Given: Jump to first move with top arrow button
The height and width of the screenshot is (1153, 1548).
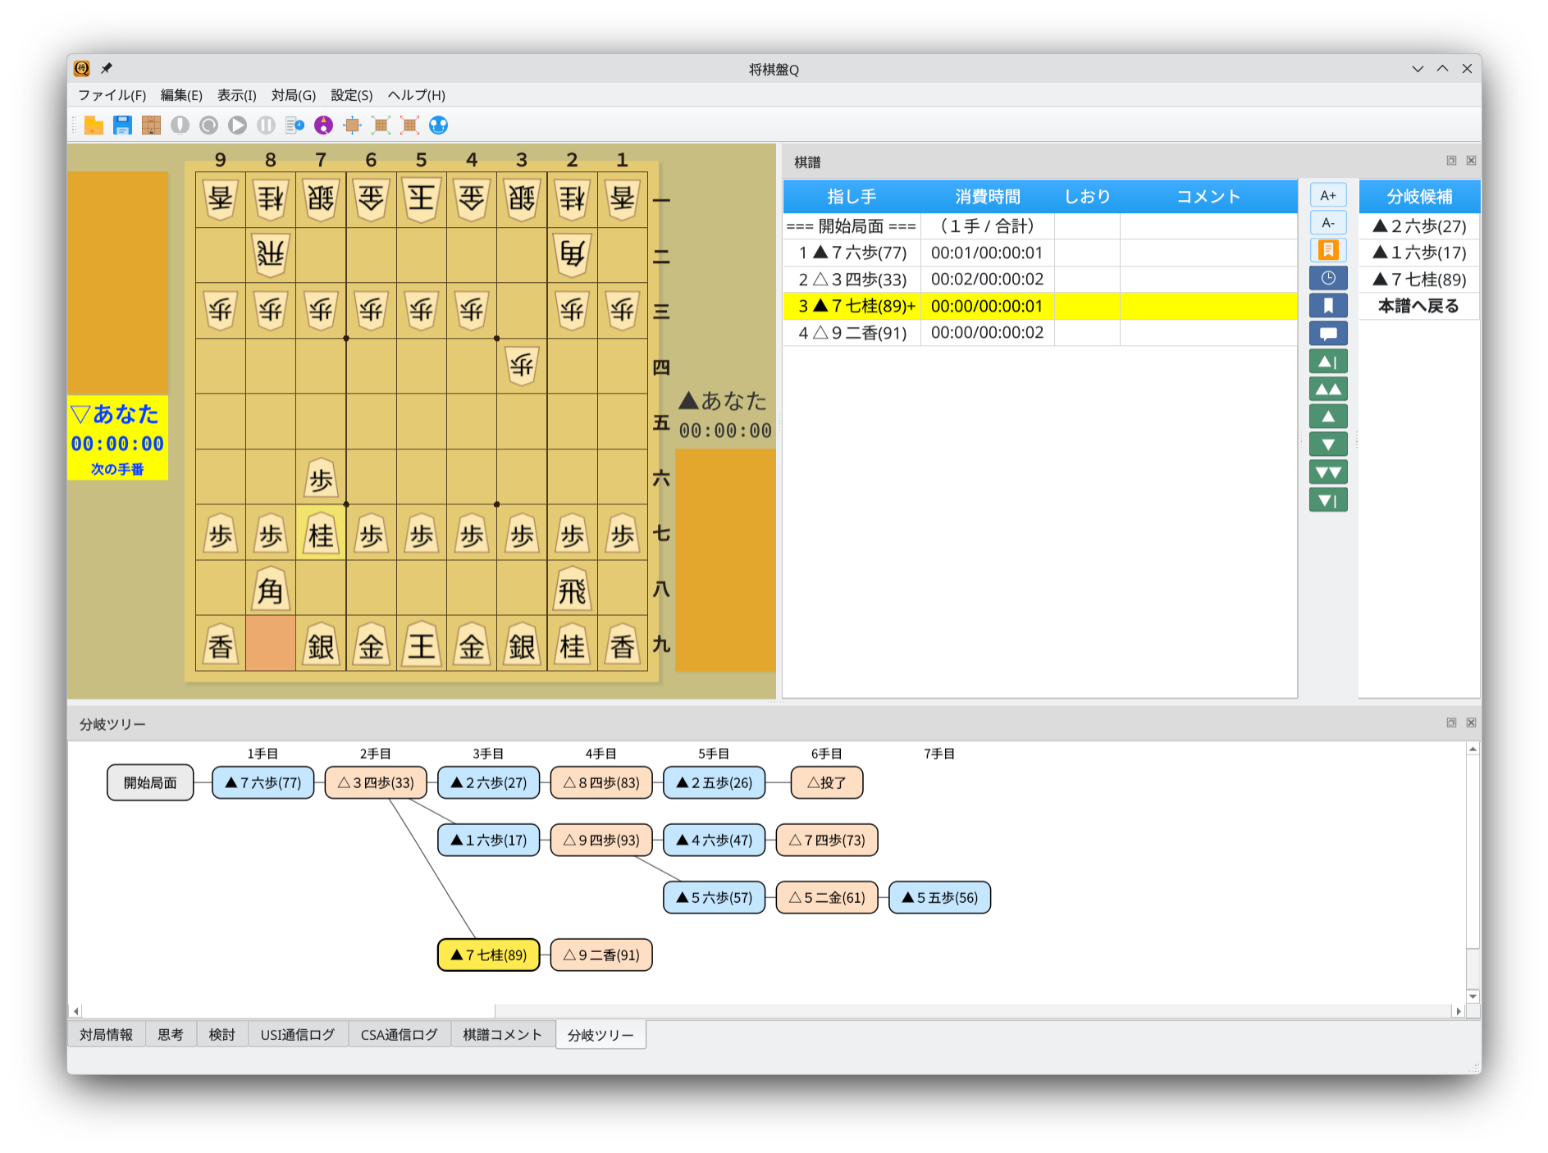Looking at the screenshot, I should pyautogui.click(x=1327, y=362).
